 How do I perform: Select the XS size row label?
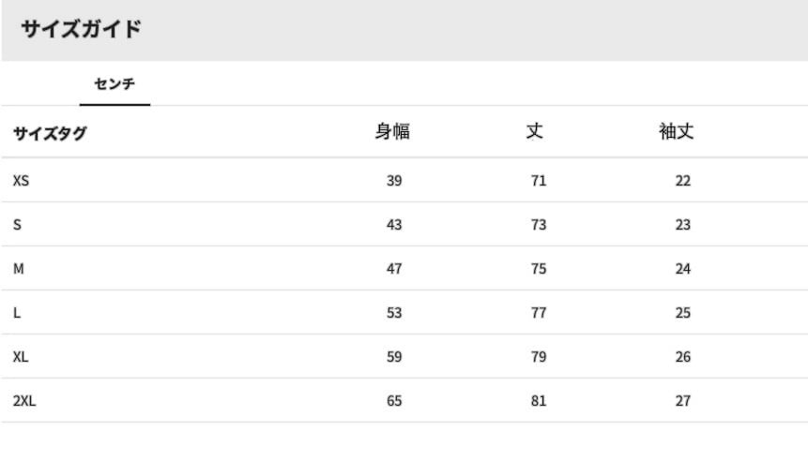[21, 181]
